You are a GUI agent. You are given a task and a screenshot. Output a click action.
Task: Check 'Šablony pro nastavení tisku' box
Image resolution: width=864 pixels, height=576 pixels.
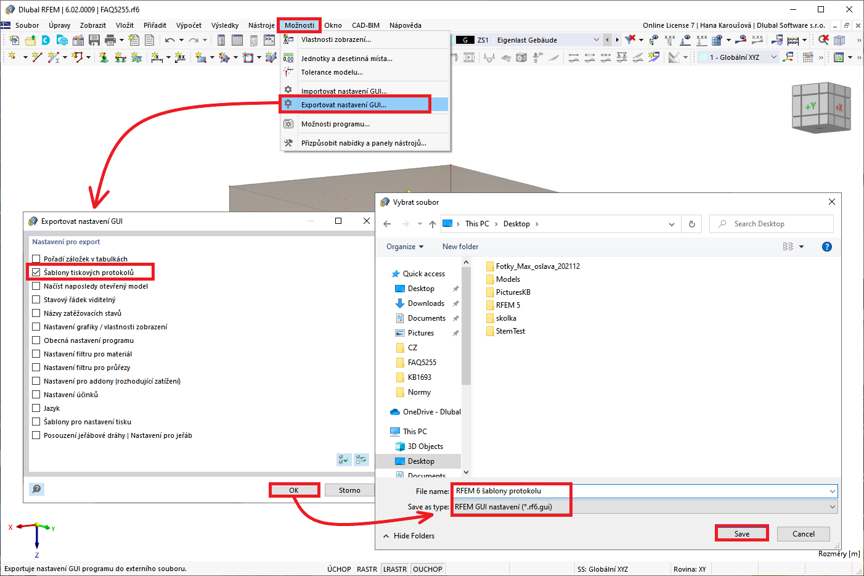click(36, 422)
